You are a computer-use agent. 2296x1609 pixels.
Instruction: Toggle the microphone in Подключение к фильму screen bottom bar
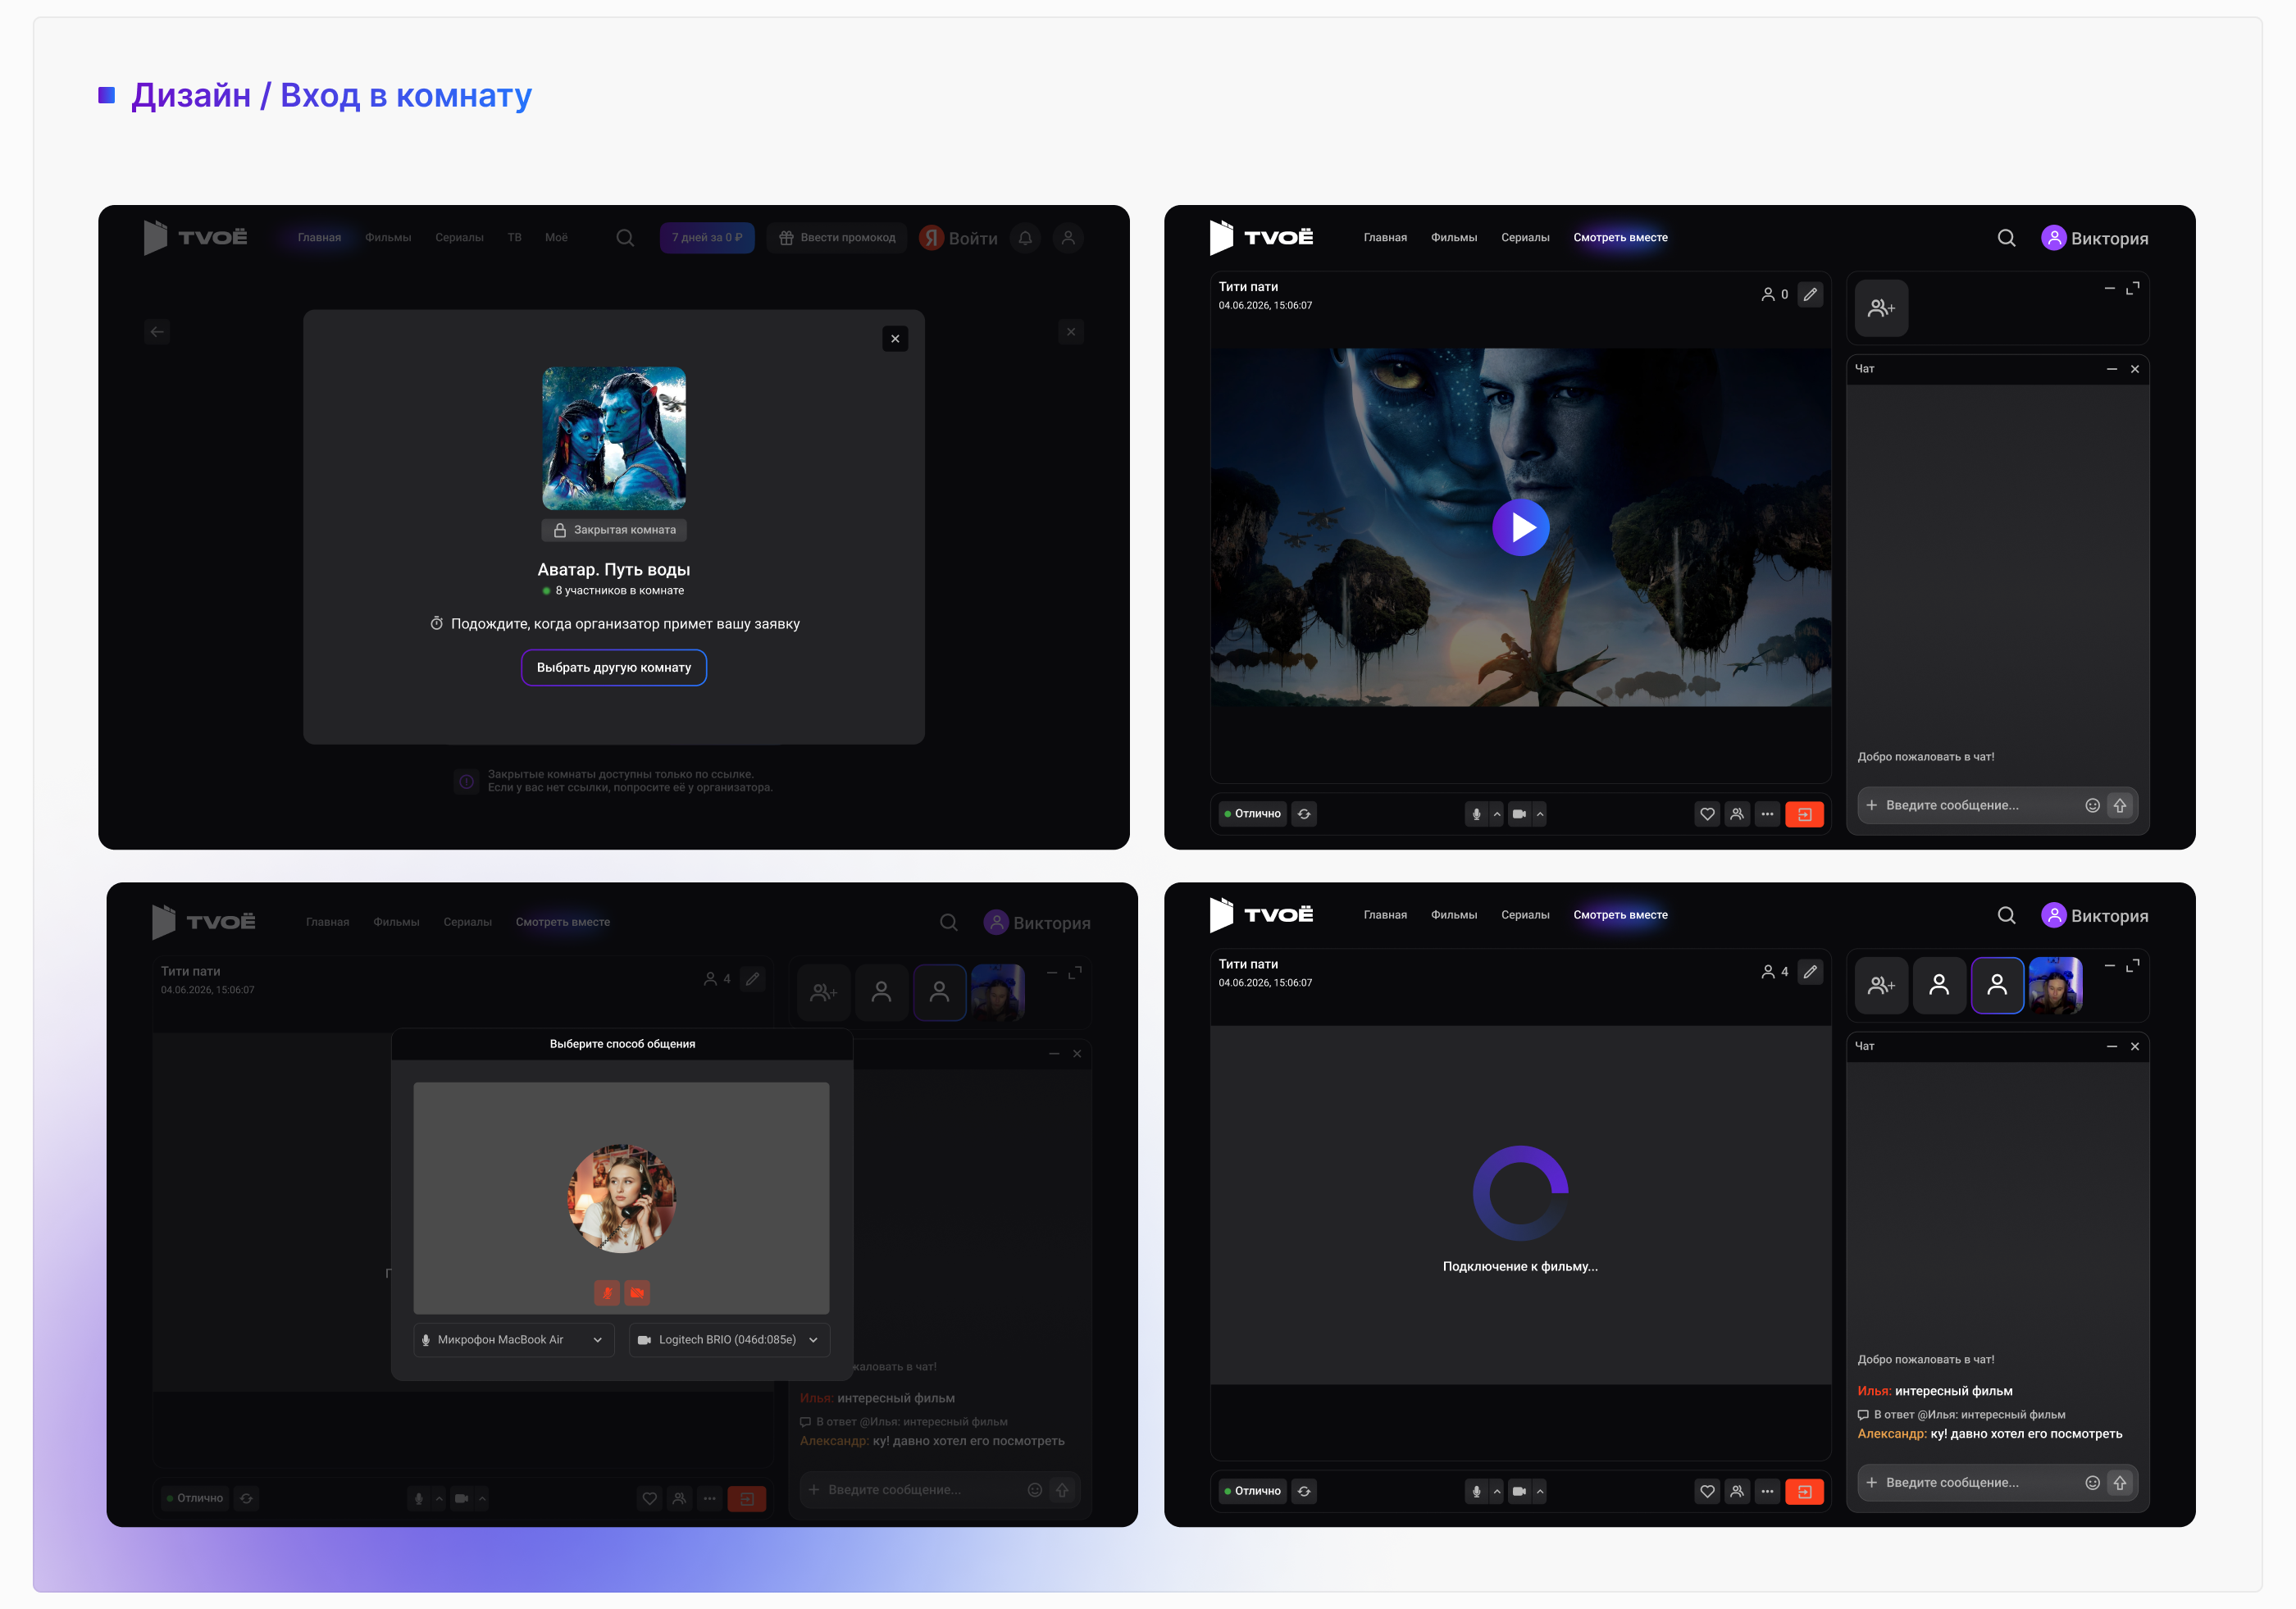(x=1476, y=1491)
